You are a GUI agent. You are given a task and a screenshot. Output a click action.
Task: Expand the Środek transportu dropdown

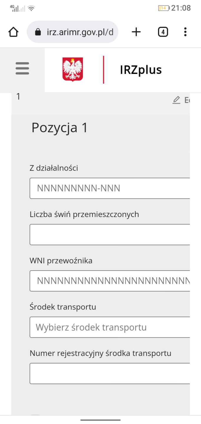(109, 327)
